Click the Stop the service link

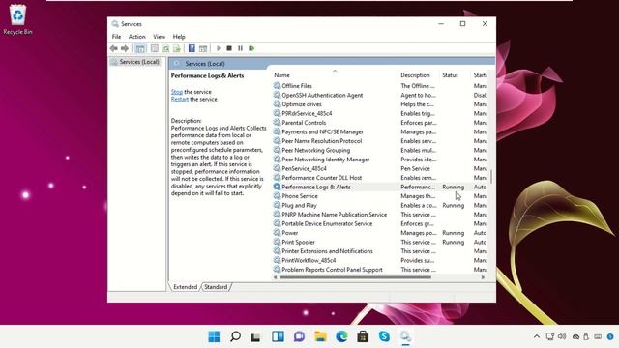point(176,92)
